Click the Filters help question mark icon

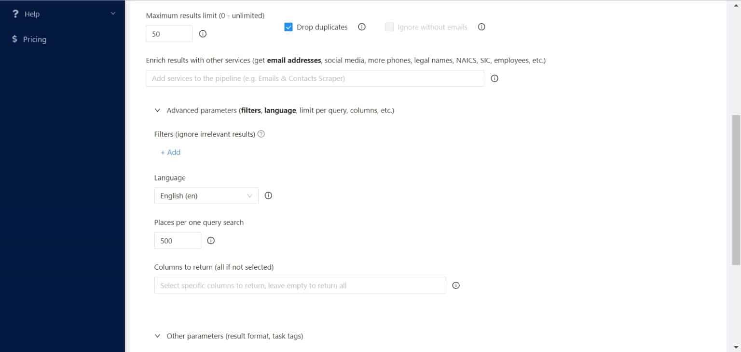(x=261, y=134)
